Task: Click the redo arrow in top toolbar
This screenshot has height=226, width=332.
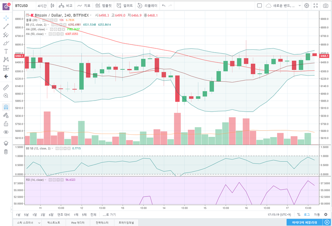Action: pyautogui.click(x=170, y=6)
